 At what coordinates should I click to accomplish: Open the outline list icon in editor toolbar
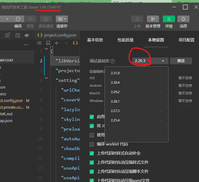[x=39, y=43]
